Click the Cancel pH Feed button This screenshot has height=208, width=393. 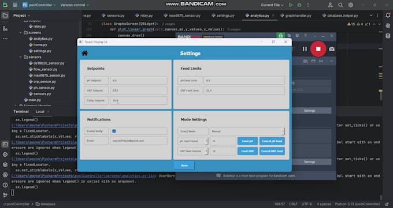click(272, 141)
